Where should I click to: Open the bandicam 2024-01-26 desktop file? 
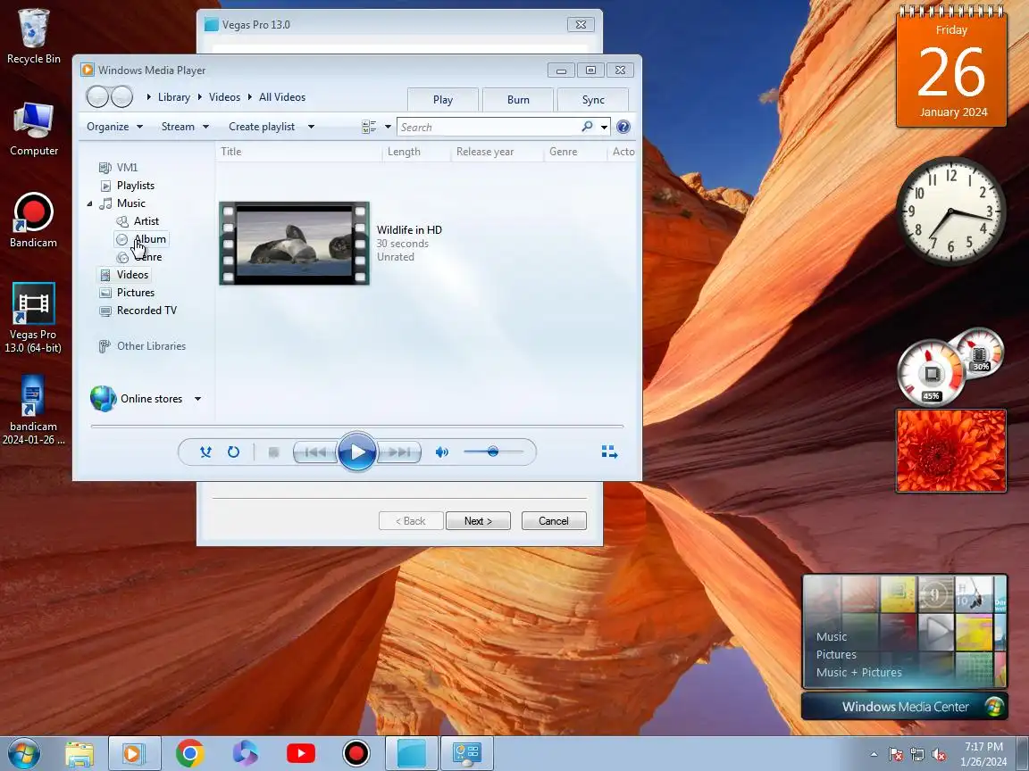tap(33, 410)
